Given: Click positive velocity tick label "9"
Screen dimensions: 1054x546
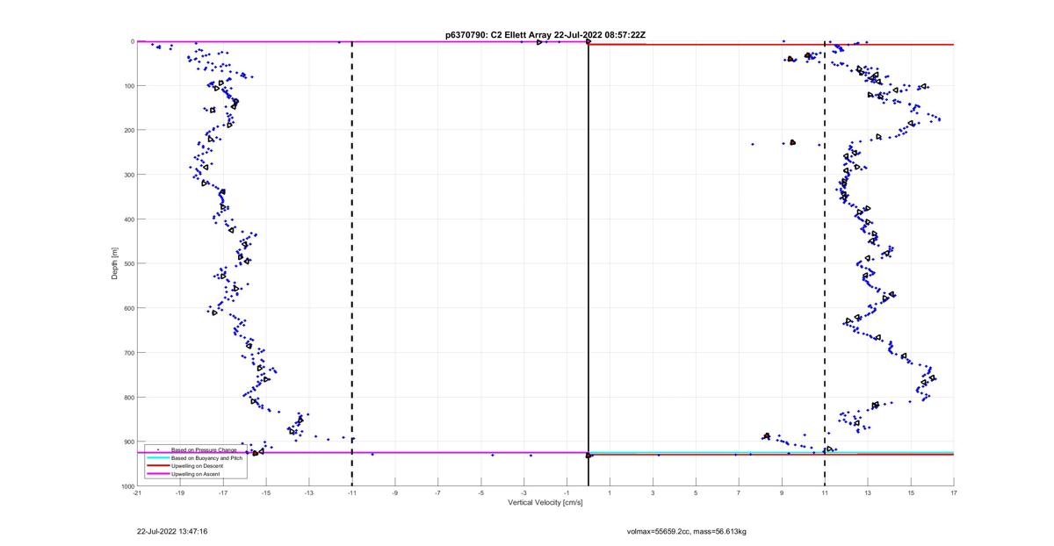Looking at the screenshot, I should tap(783, 493).
